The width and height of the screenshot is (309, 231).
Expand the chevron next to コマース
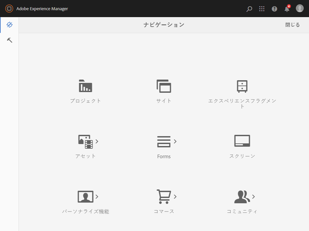[x=175, y=196]
